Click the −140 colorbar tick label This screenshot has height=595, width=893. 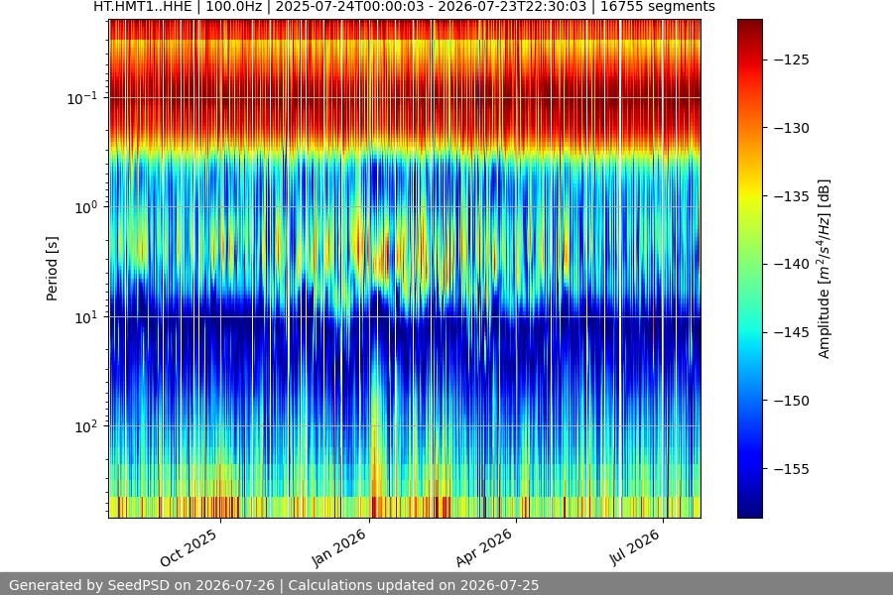[x=792, y=264]
